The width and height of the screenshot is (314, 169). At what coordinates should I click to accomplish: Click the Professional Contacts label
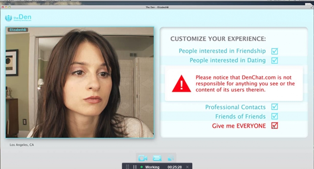[x=235, y=107]
